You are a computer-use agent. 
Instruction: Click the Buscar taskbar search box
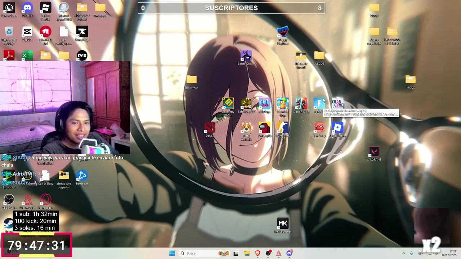pos(205,253)
